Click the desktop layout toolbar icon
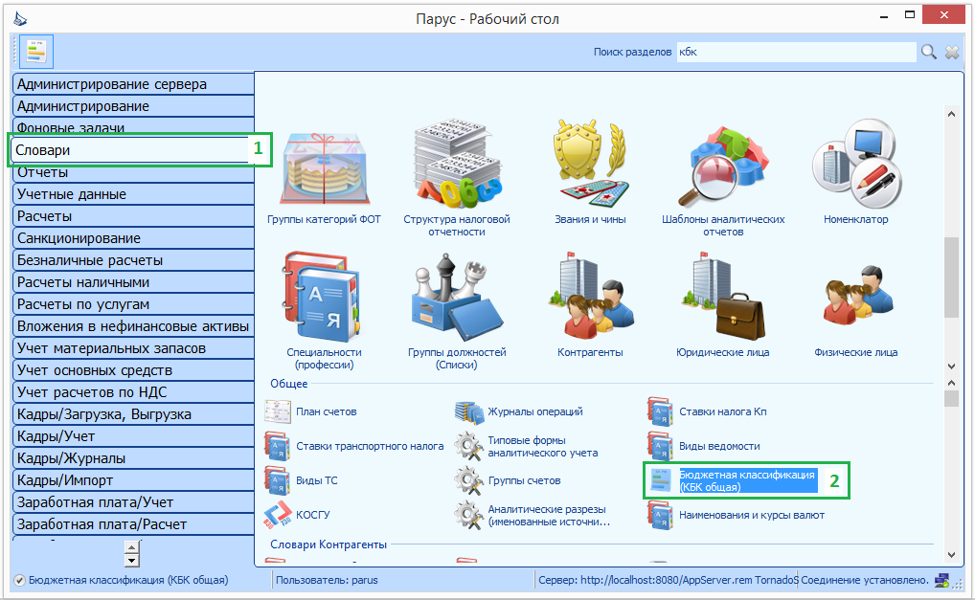975x600 pixels. [x=36, y=52]
